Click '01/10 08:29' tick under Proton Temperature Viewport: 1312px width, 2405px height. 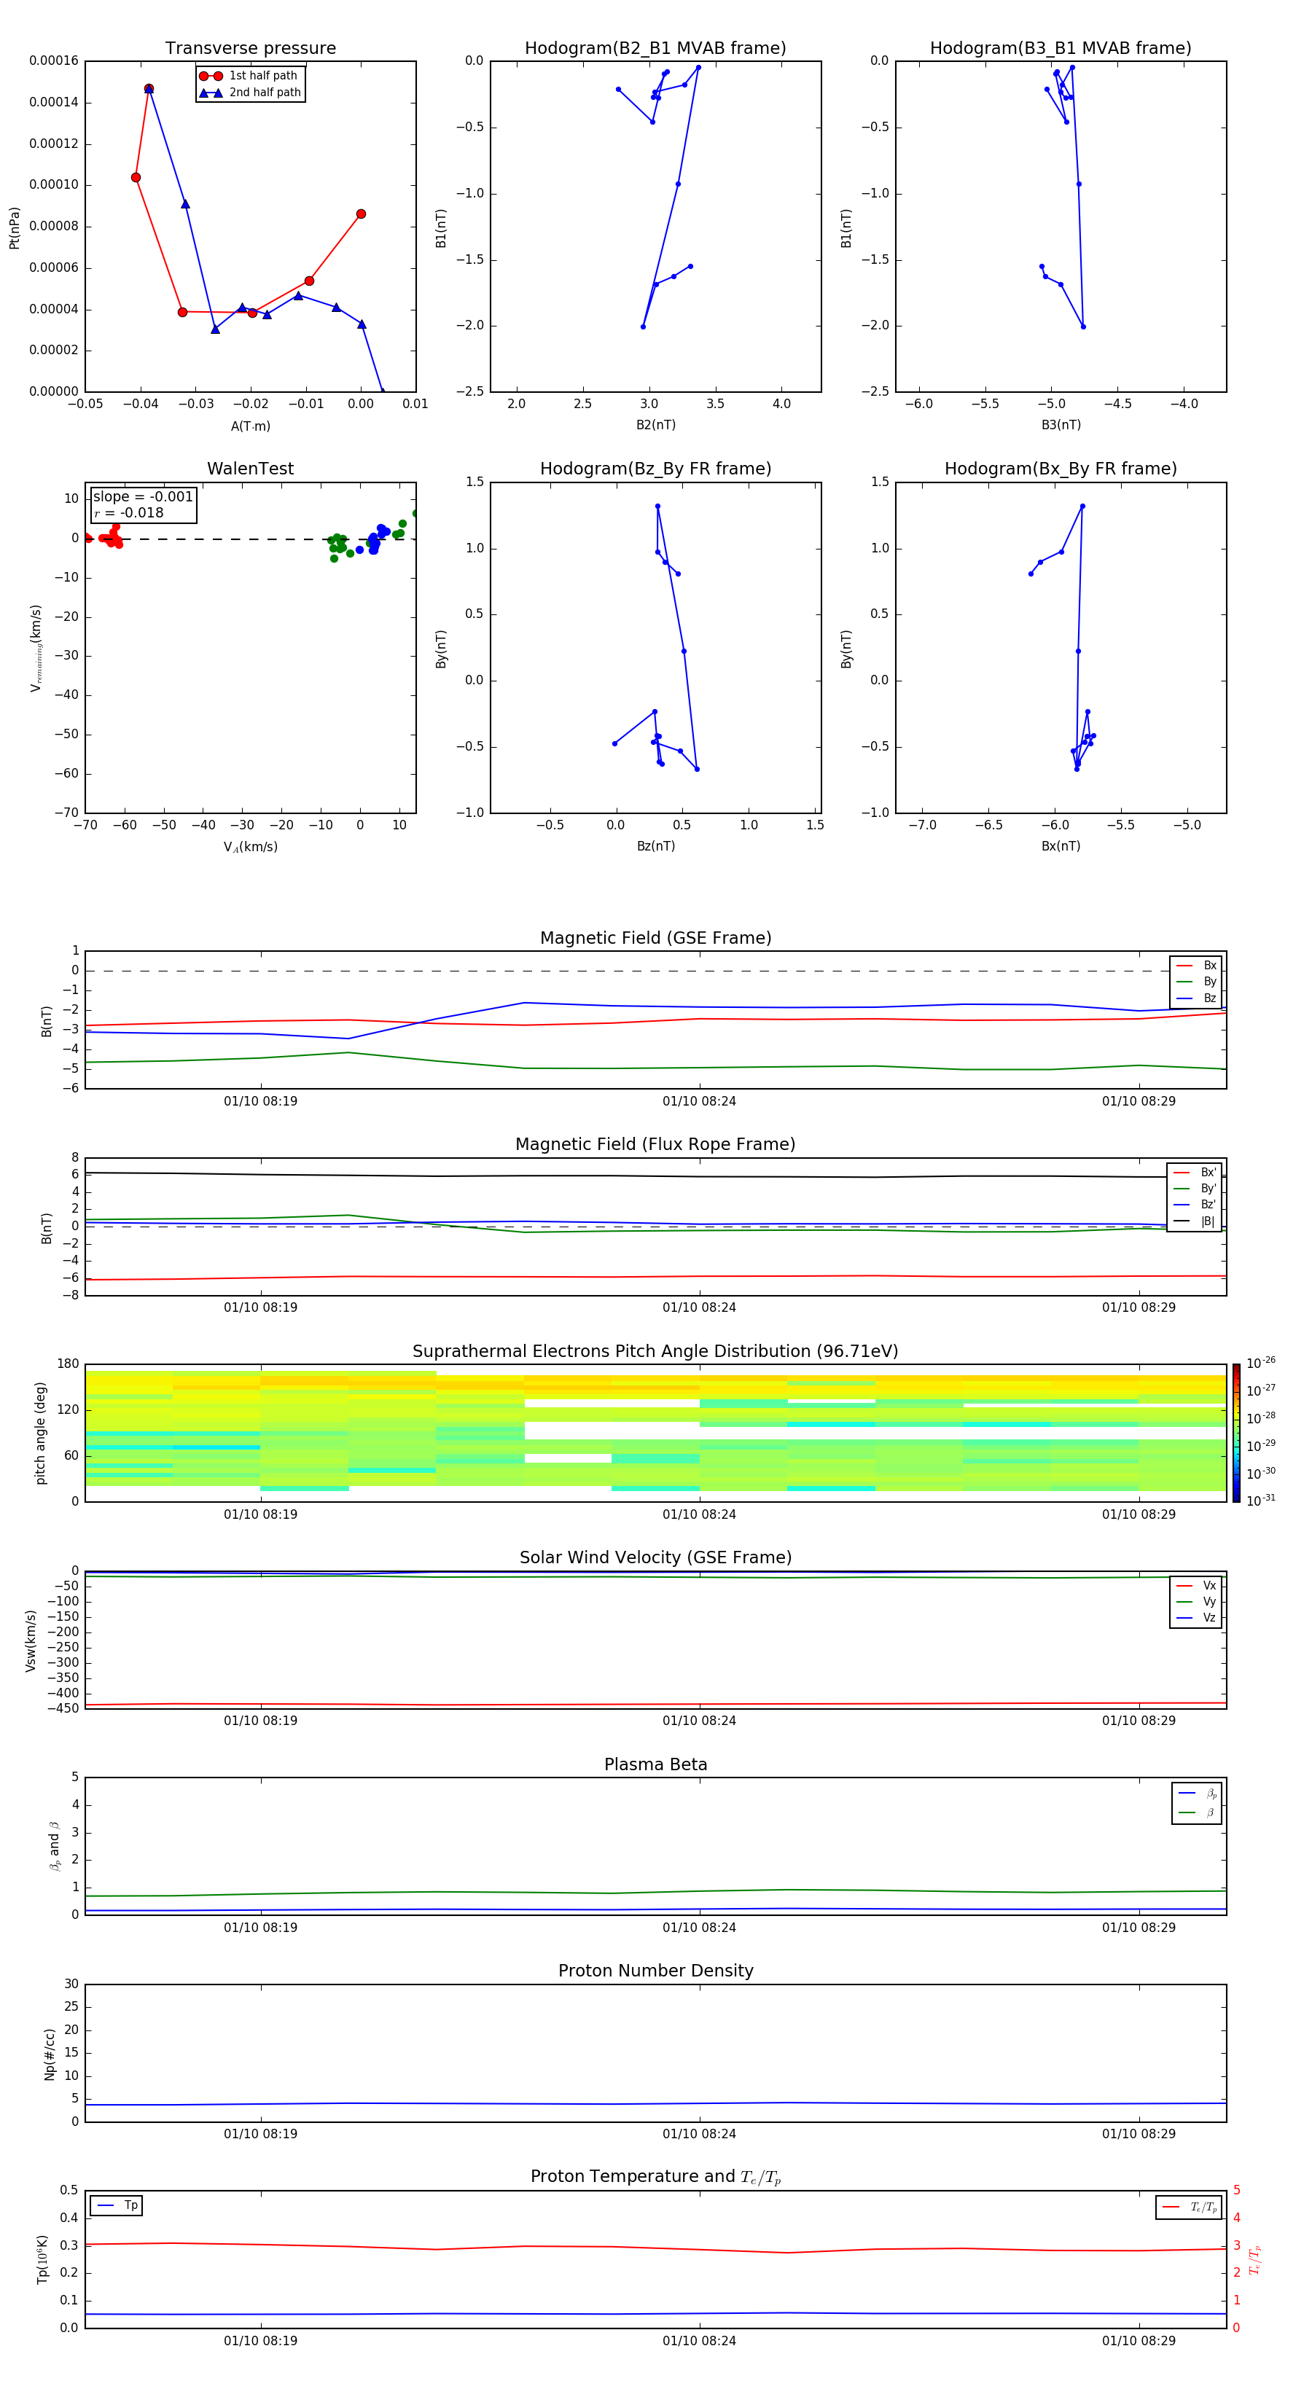pos(1139,2341)
